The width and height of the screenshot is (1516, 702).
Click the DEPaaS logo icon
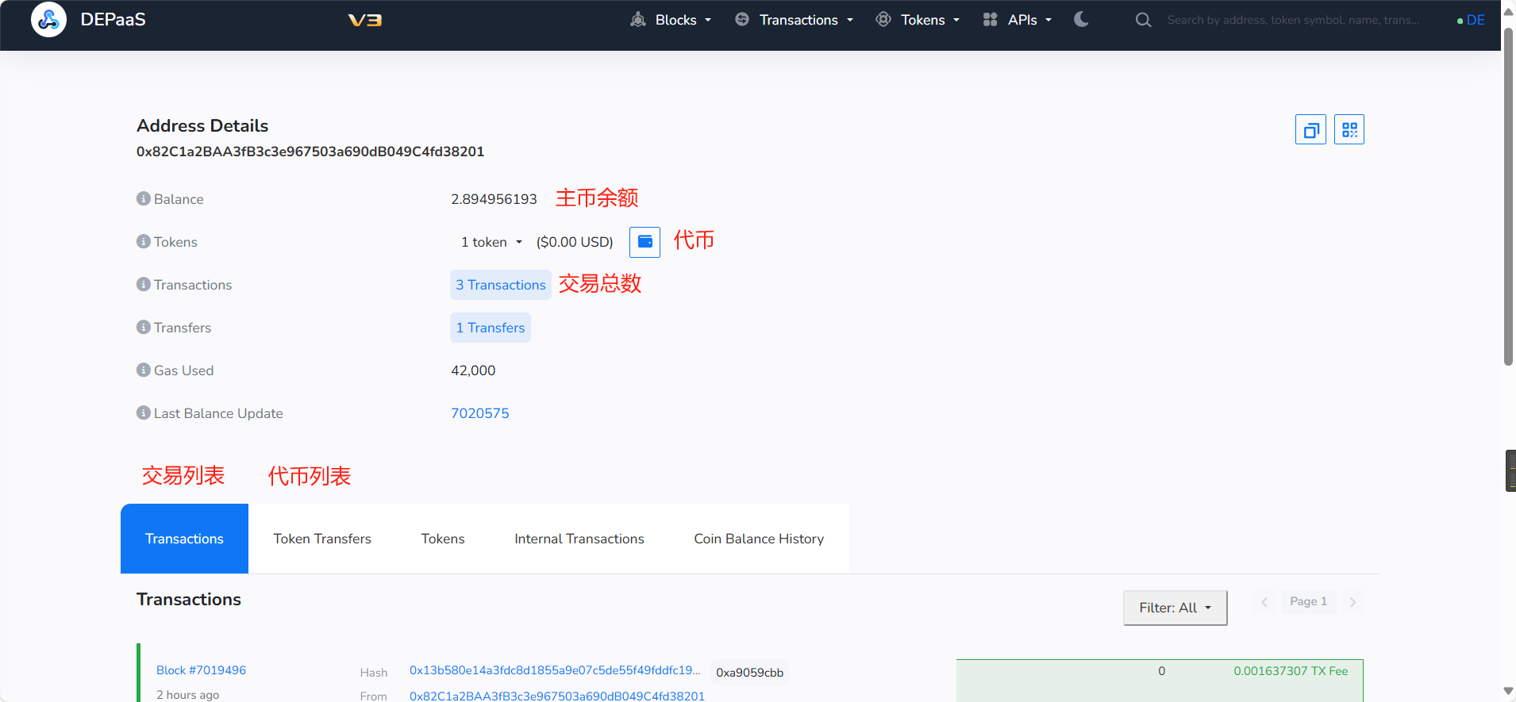tap(48, 20)
